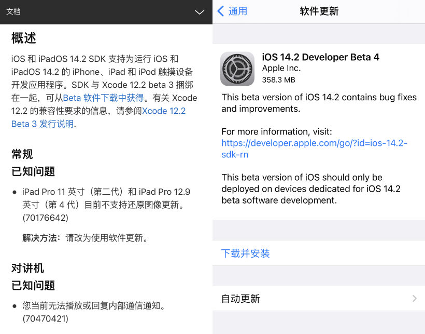Tap the back chevron arrow icon
Screen dimensions: 425x334
click(x=221, y=11)
